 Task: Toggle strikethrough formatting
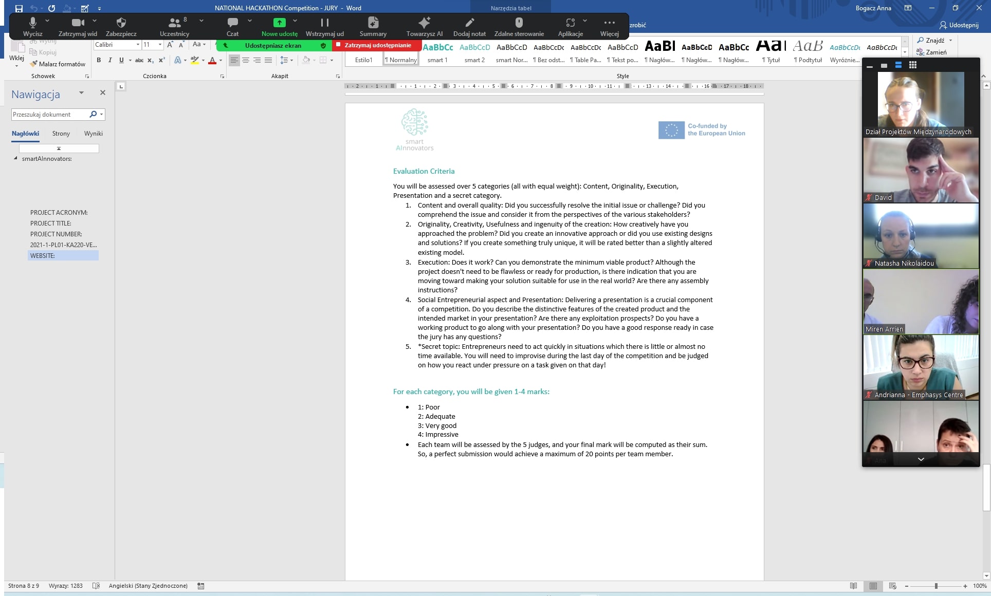[139, 60]
